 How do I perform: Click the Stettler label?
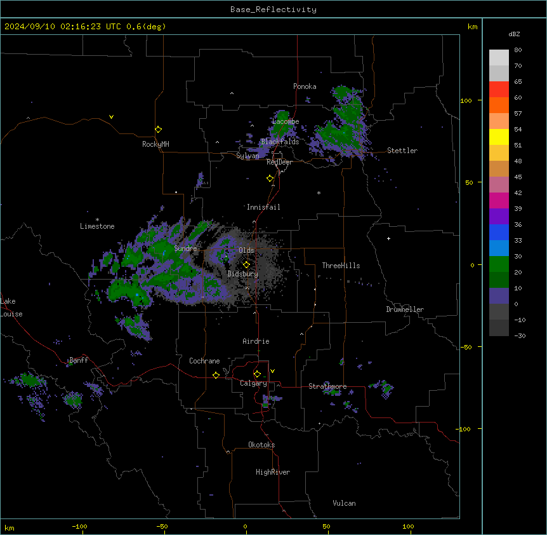coord(402,151)
